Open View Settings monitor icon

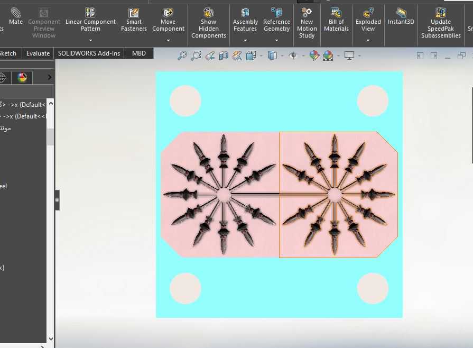point(349,56)
